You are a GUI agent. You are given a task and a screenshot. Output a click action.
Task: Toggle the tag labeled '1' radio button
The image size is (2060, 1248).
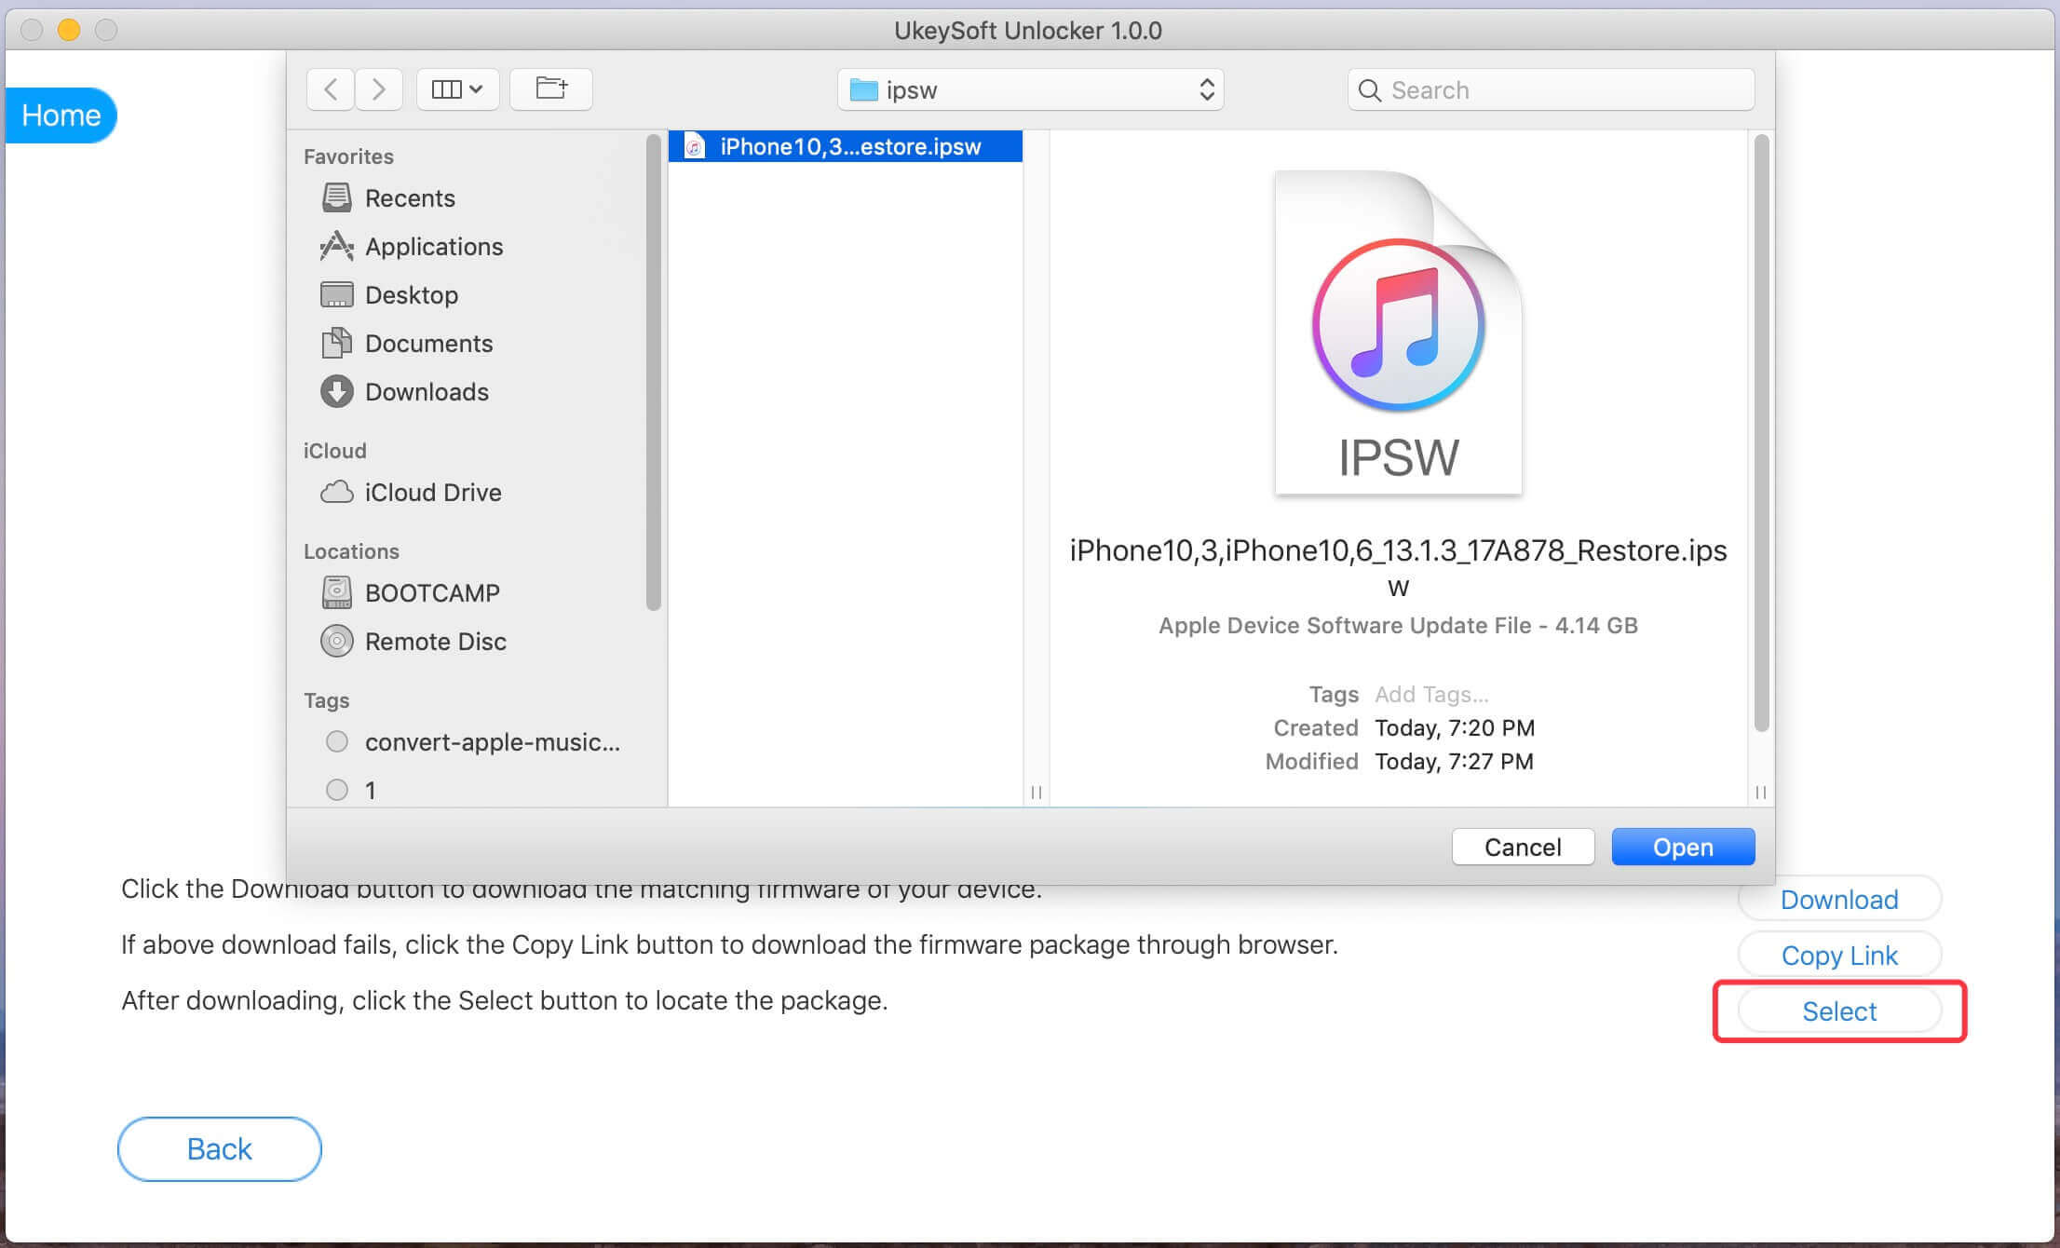[335, 791]
